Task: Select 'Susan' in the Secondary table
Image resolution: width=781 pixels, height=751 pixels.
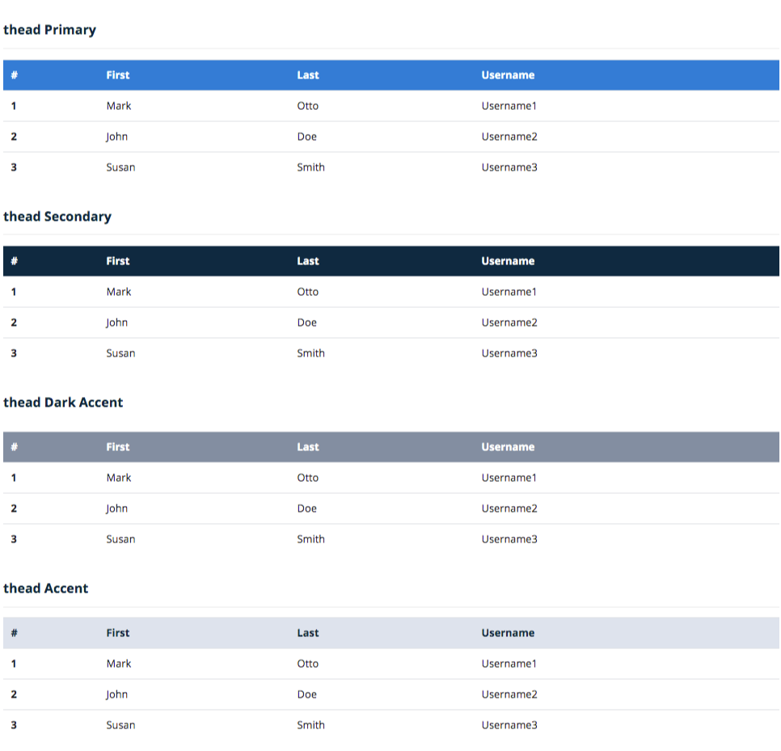Action: pos(120,353)
